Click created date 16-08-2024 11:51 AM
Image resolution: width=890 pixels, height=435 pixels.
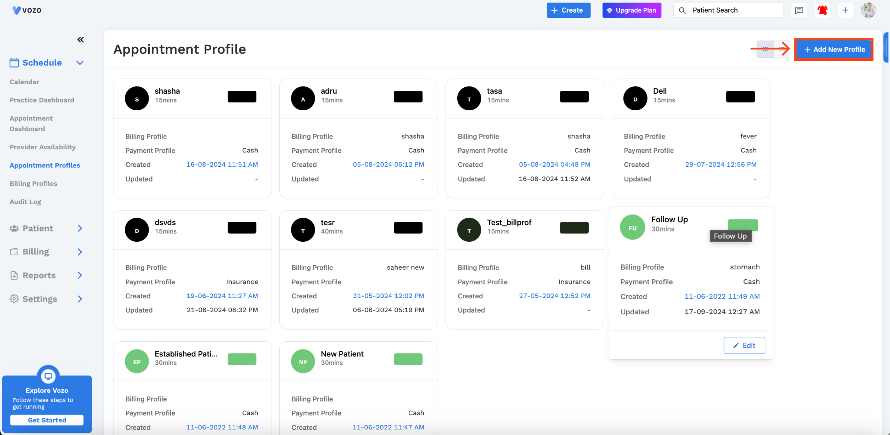coord(222,165)
